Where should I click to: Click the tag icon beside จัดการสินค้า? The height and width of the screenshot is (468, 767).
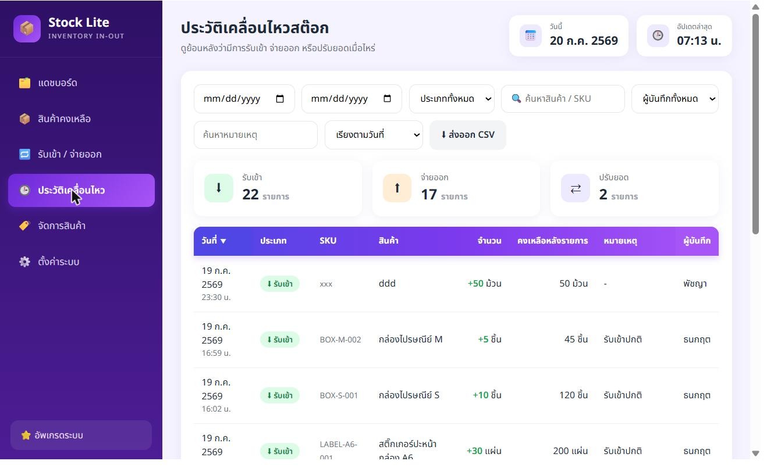click(x=24, y=226)
